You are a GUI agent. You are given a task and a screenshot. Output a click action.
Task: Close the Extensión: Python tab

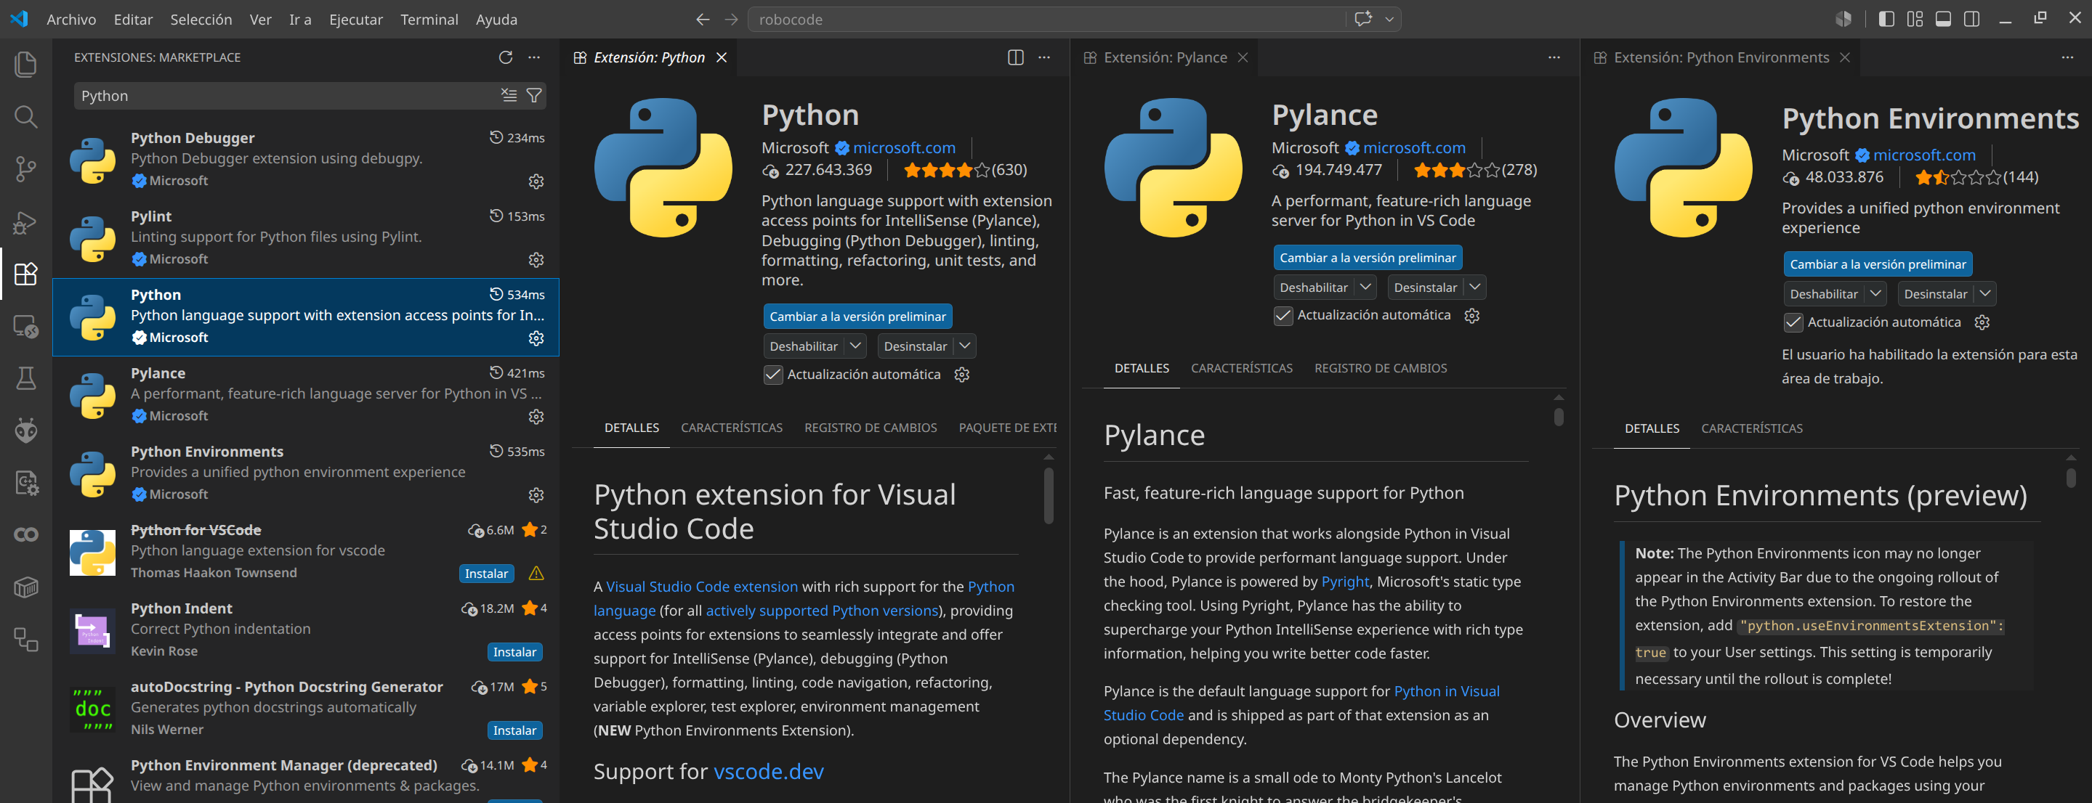(x=720, y=57)
